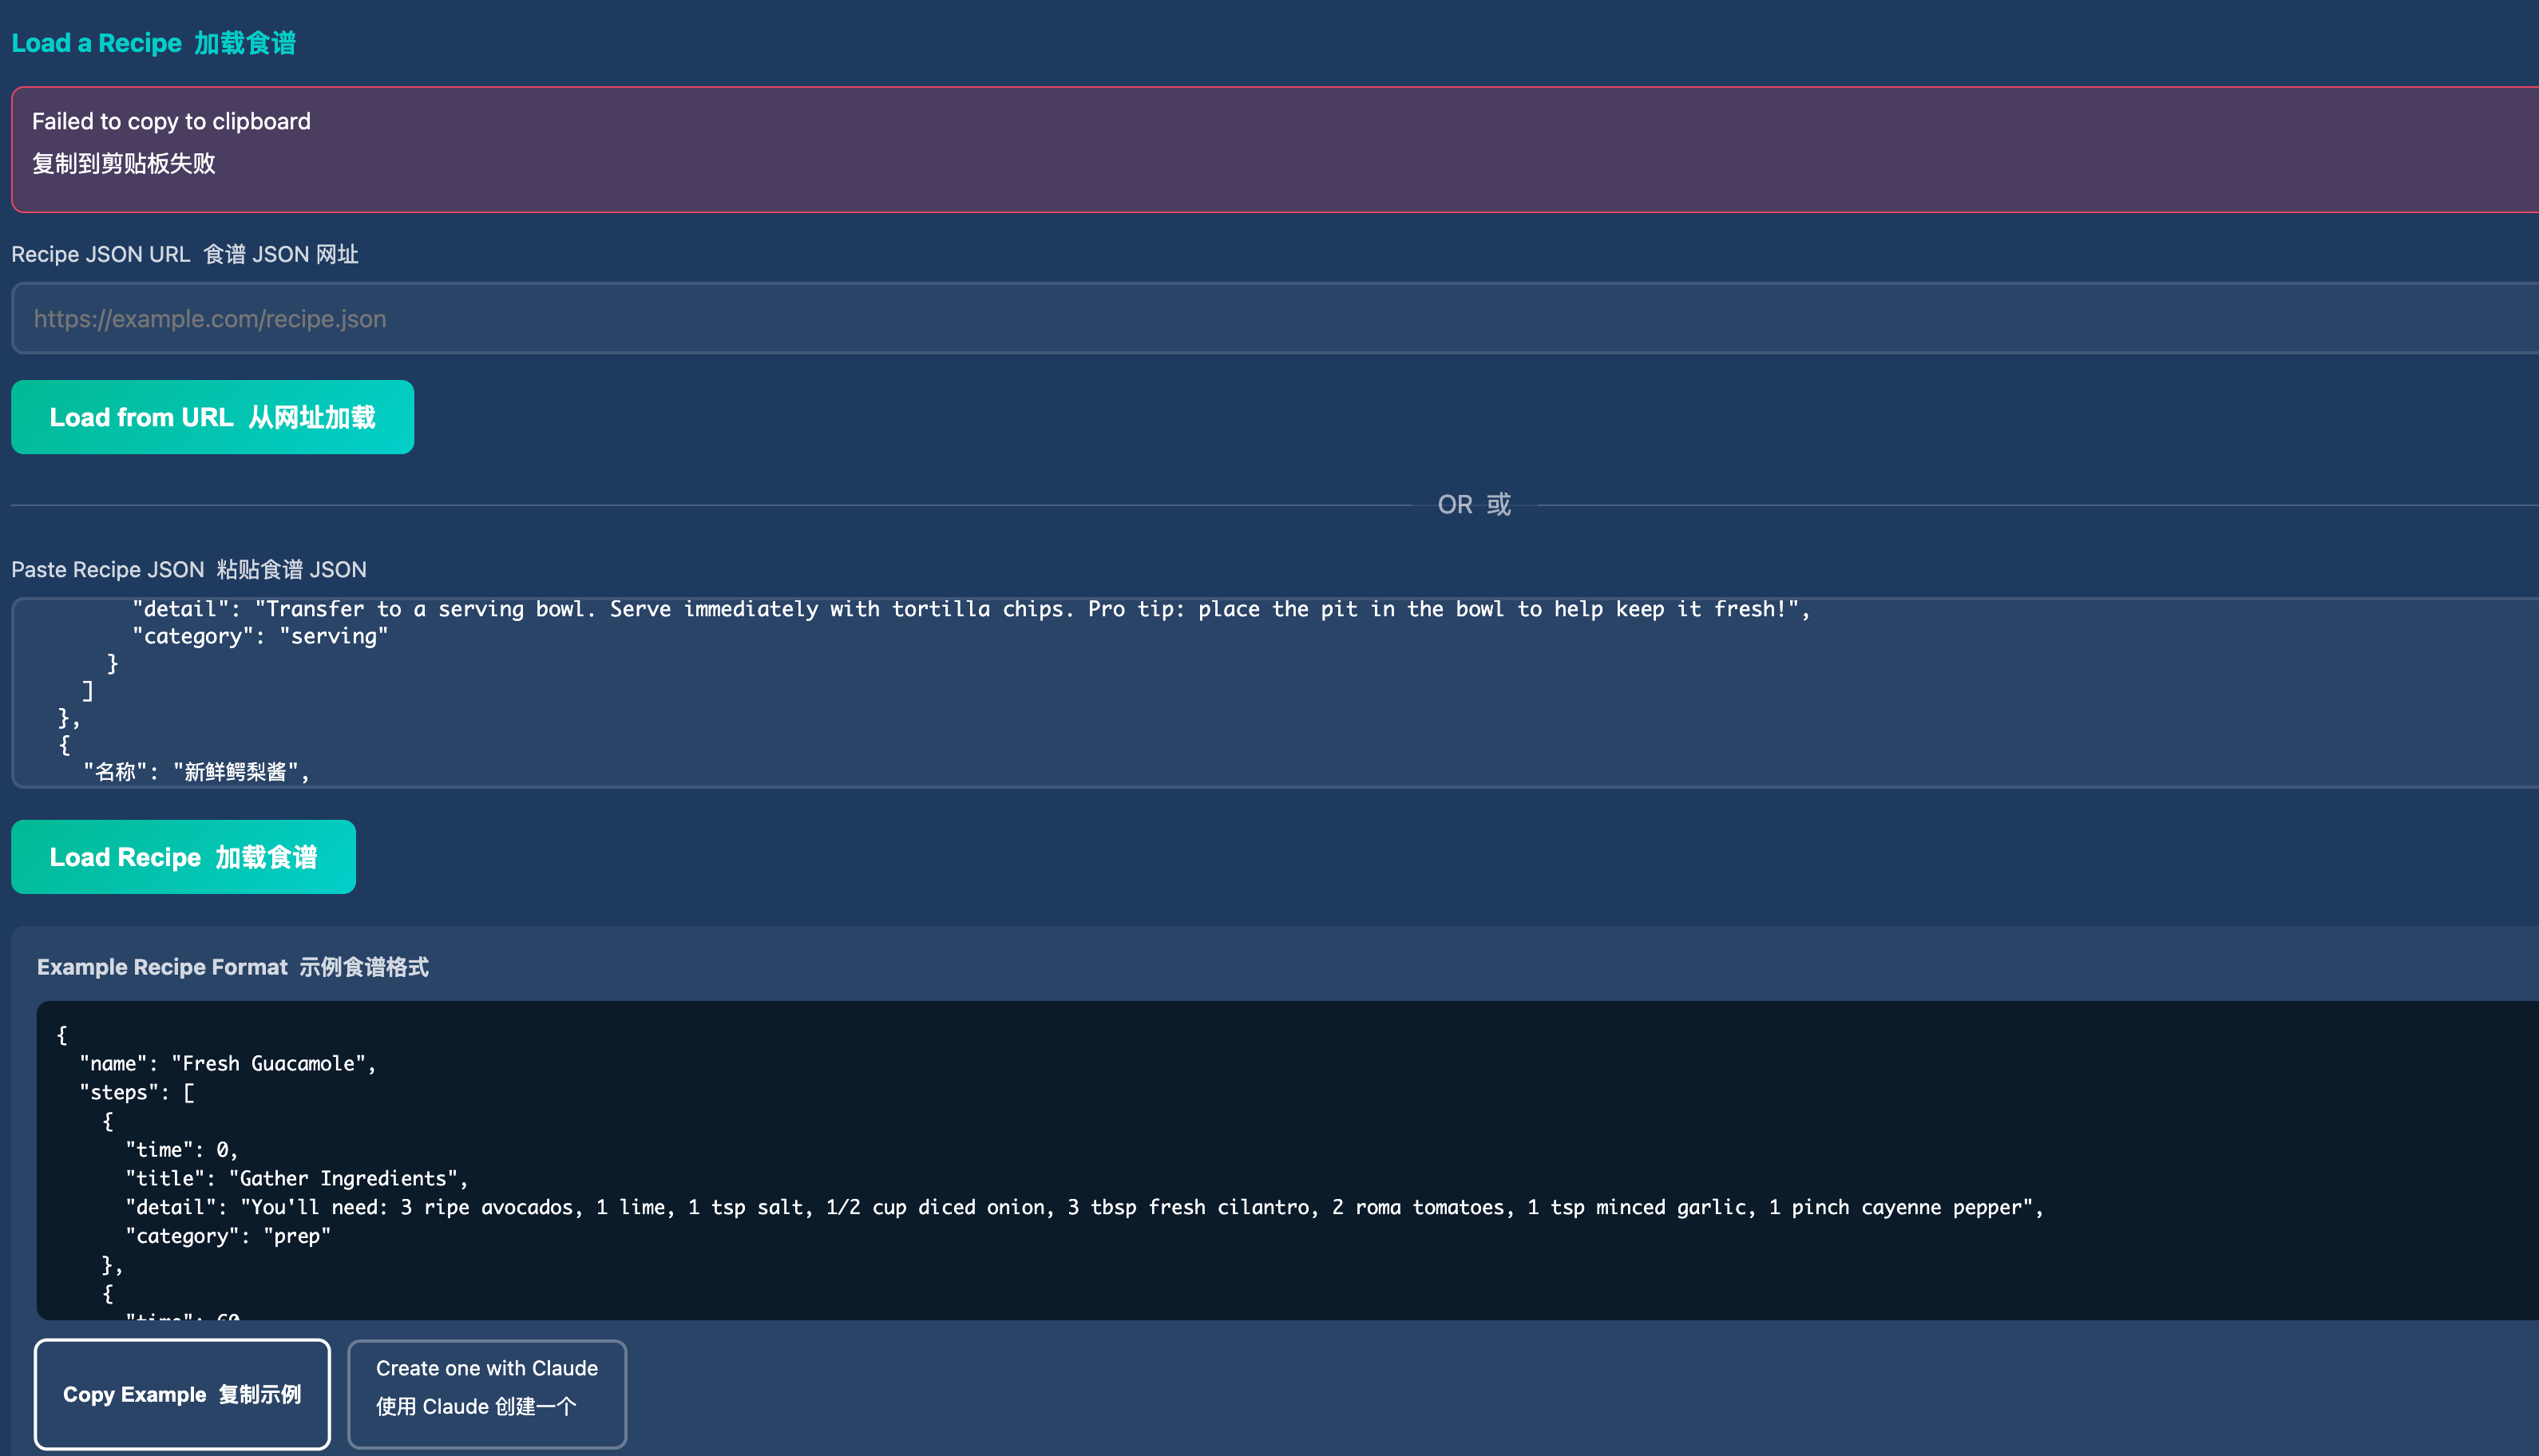Image resolution: width=2539 pixels, height=1456 pixels.
Task: Click the Load a Recipe heading
Action: pyautogui.click(x=153, y=43)
